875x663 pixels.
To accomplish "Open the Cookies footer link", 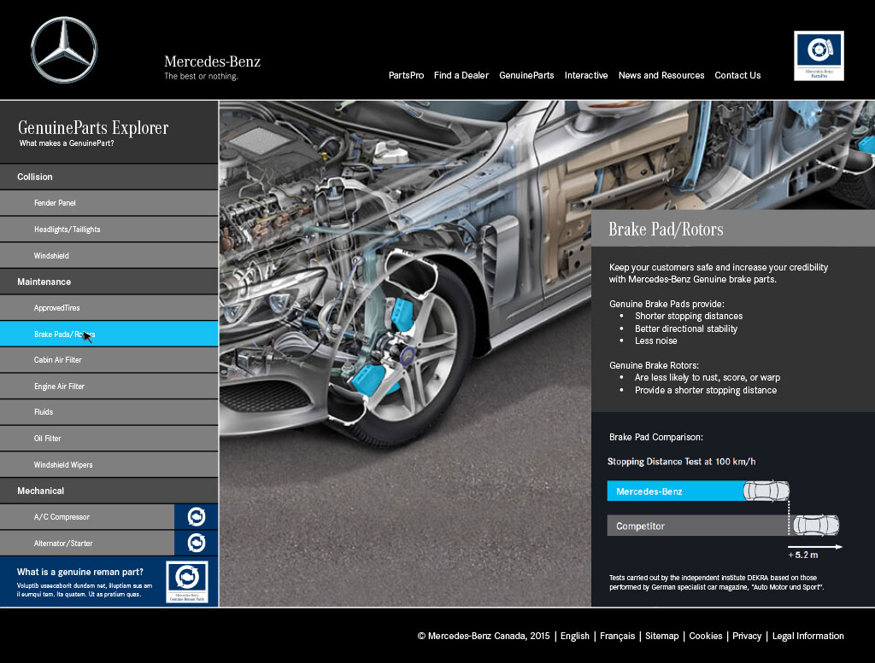I will (x=705, y=636).
